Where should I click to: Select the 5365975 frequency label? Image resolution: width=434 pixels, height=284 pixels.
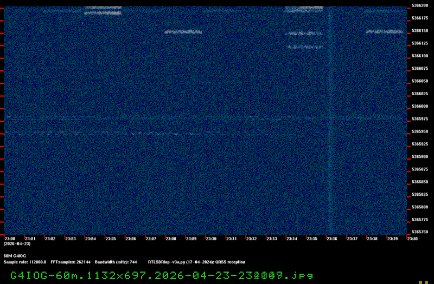[420, 119]
